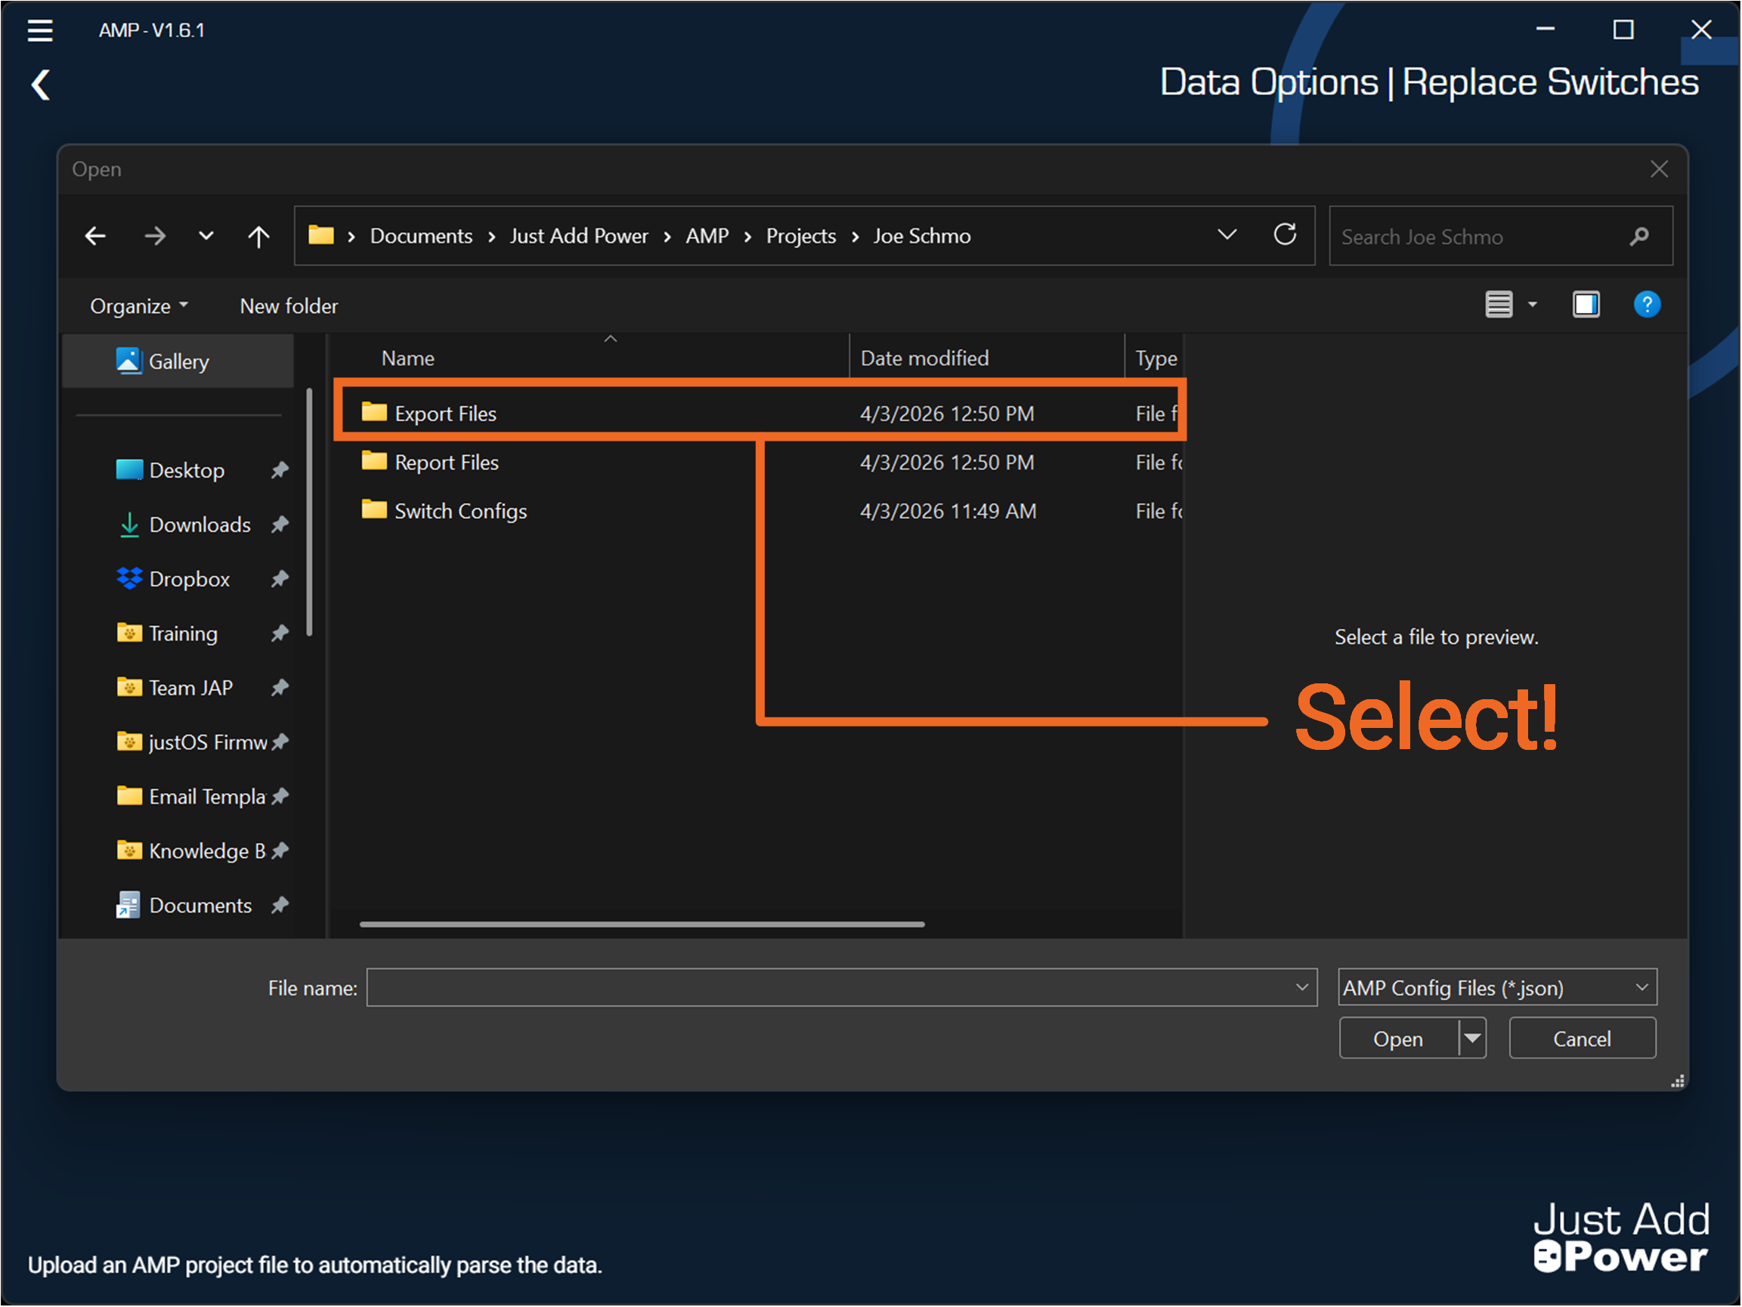Click the horizontal scrollbar in file list
The height and width of the screenshot is (1307, 1742).
coord(642,924)
